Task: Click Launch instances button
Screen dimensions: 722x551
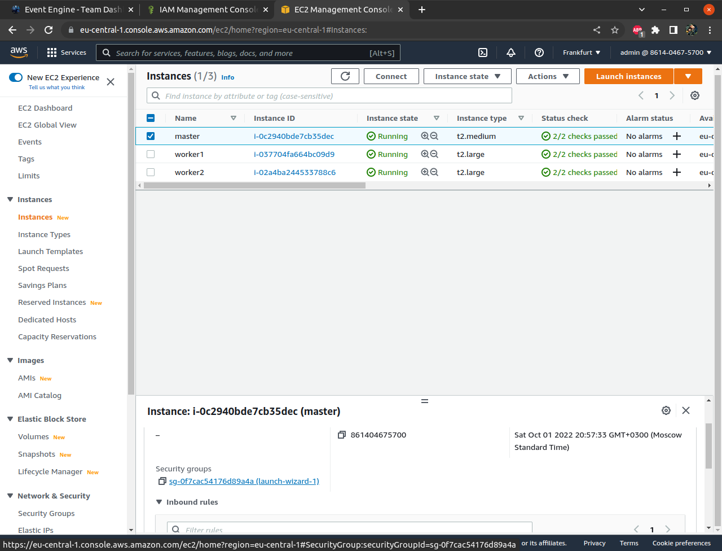Action: click(x=629, y=76)
